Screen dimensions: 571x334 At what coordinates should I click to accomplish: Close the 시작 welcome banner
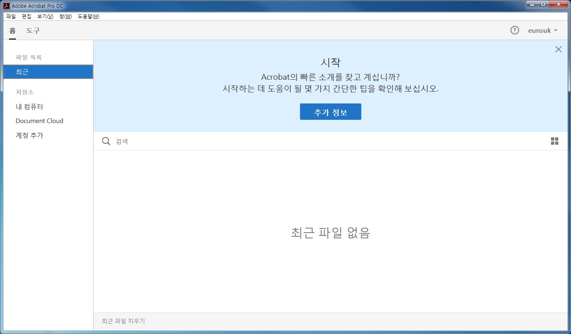click(558, 49)
